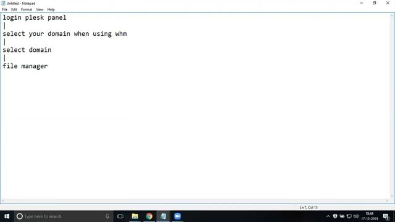Click the 'file manager' text line
This screenshot has width=395, height=222.
pyautogui.click(x=25, y=66)
